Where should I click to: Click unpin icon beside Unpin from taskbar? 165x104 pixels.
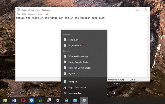click(65, 87)
